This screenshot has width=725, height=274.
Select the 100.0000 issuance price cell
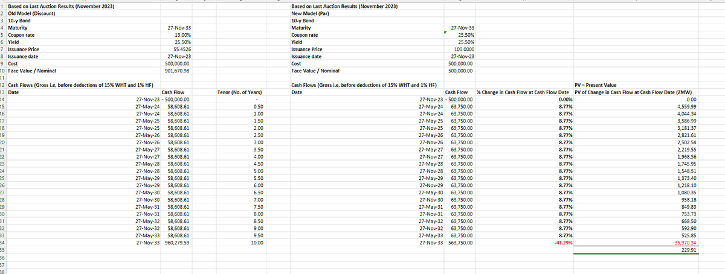464,49
